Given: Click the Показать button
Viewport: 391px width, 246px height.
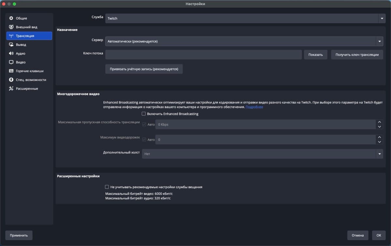Looking at the screenshot, I should [x=315, y=54].
